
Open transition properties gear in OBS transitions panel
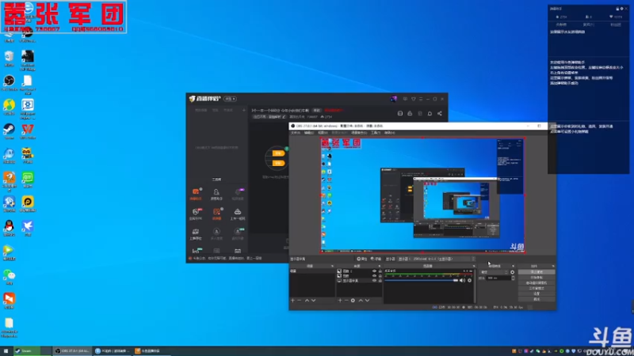[512, 272]
